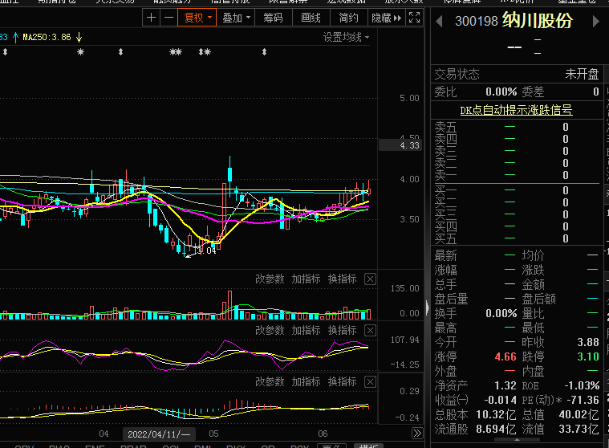Click 换指标 in the volume subchart
The width and height of the screenshot is (609, 448).
342,279
